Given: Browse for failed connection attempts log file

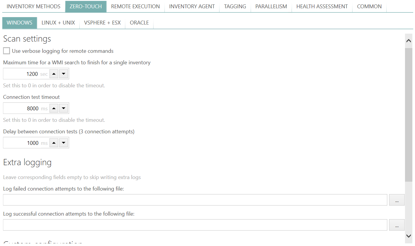Looking at the screenshot, I should (397, 200).
